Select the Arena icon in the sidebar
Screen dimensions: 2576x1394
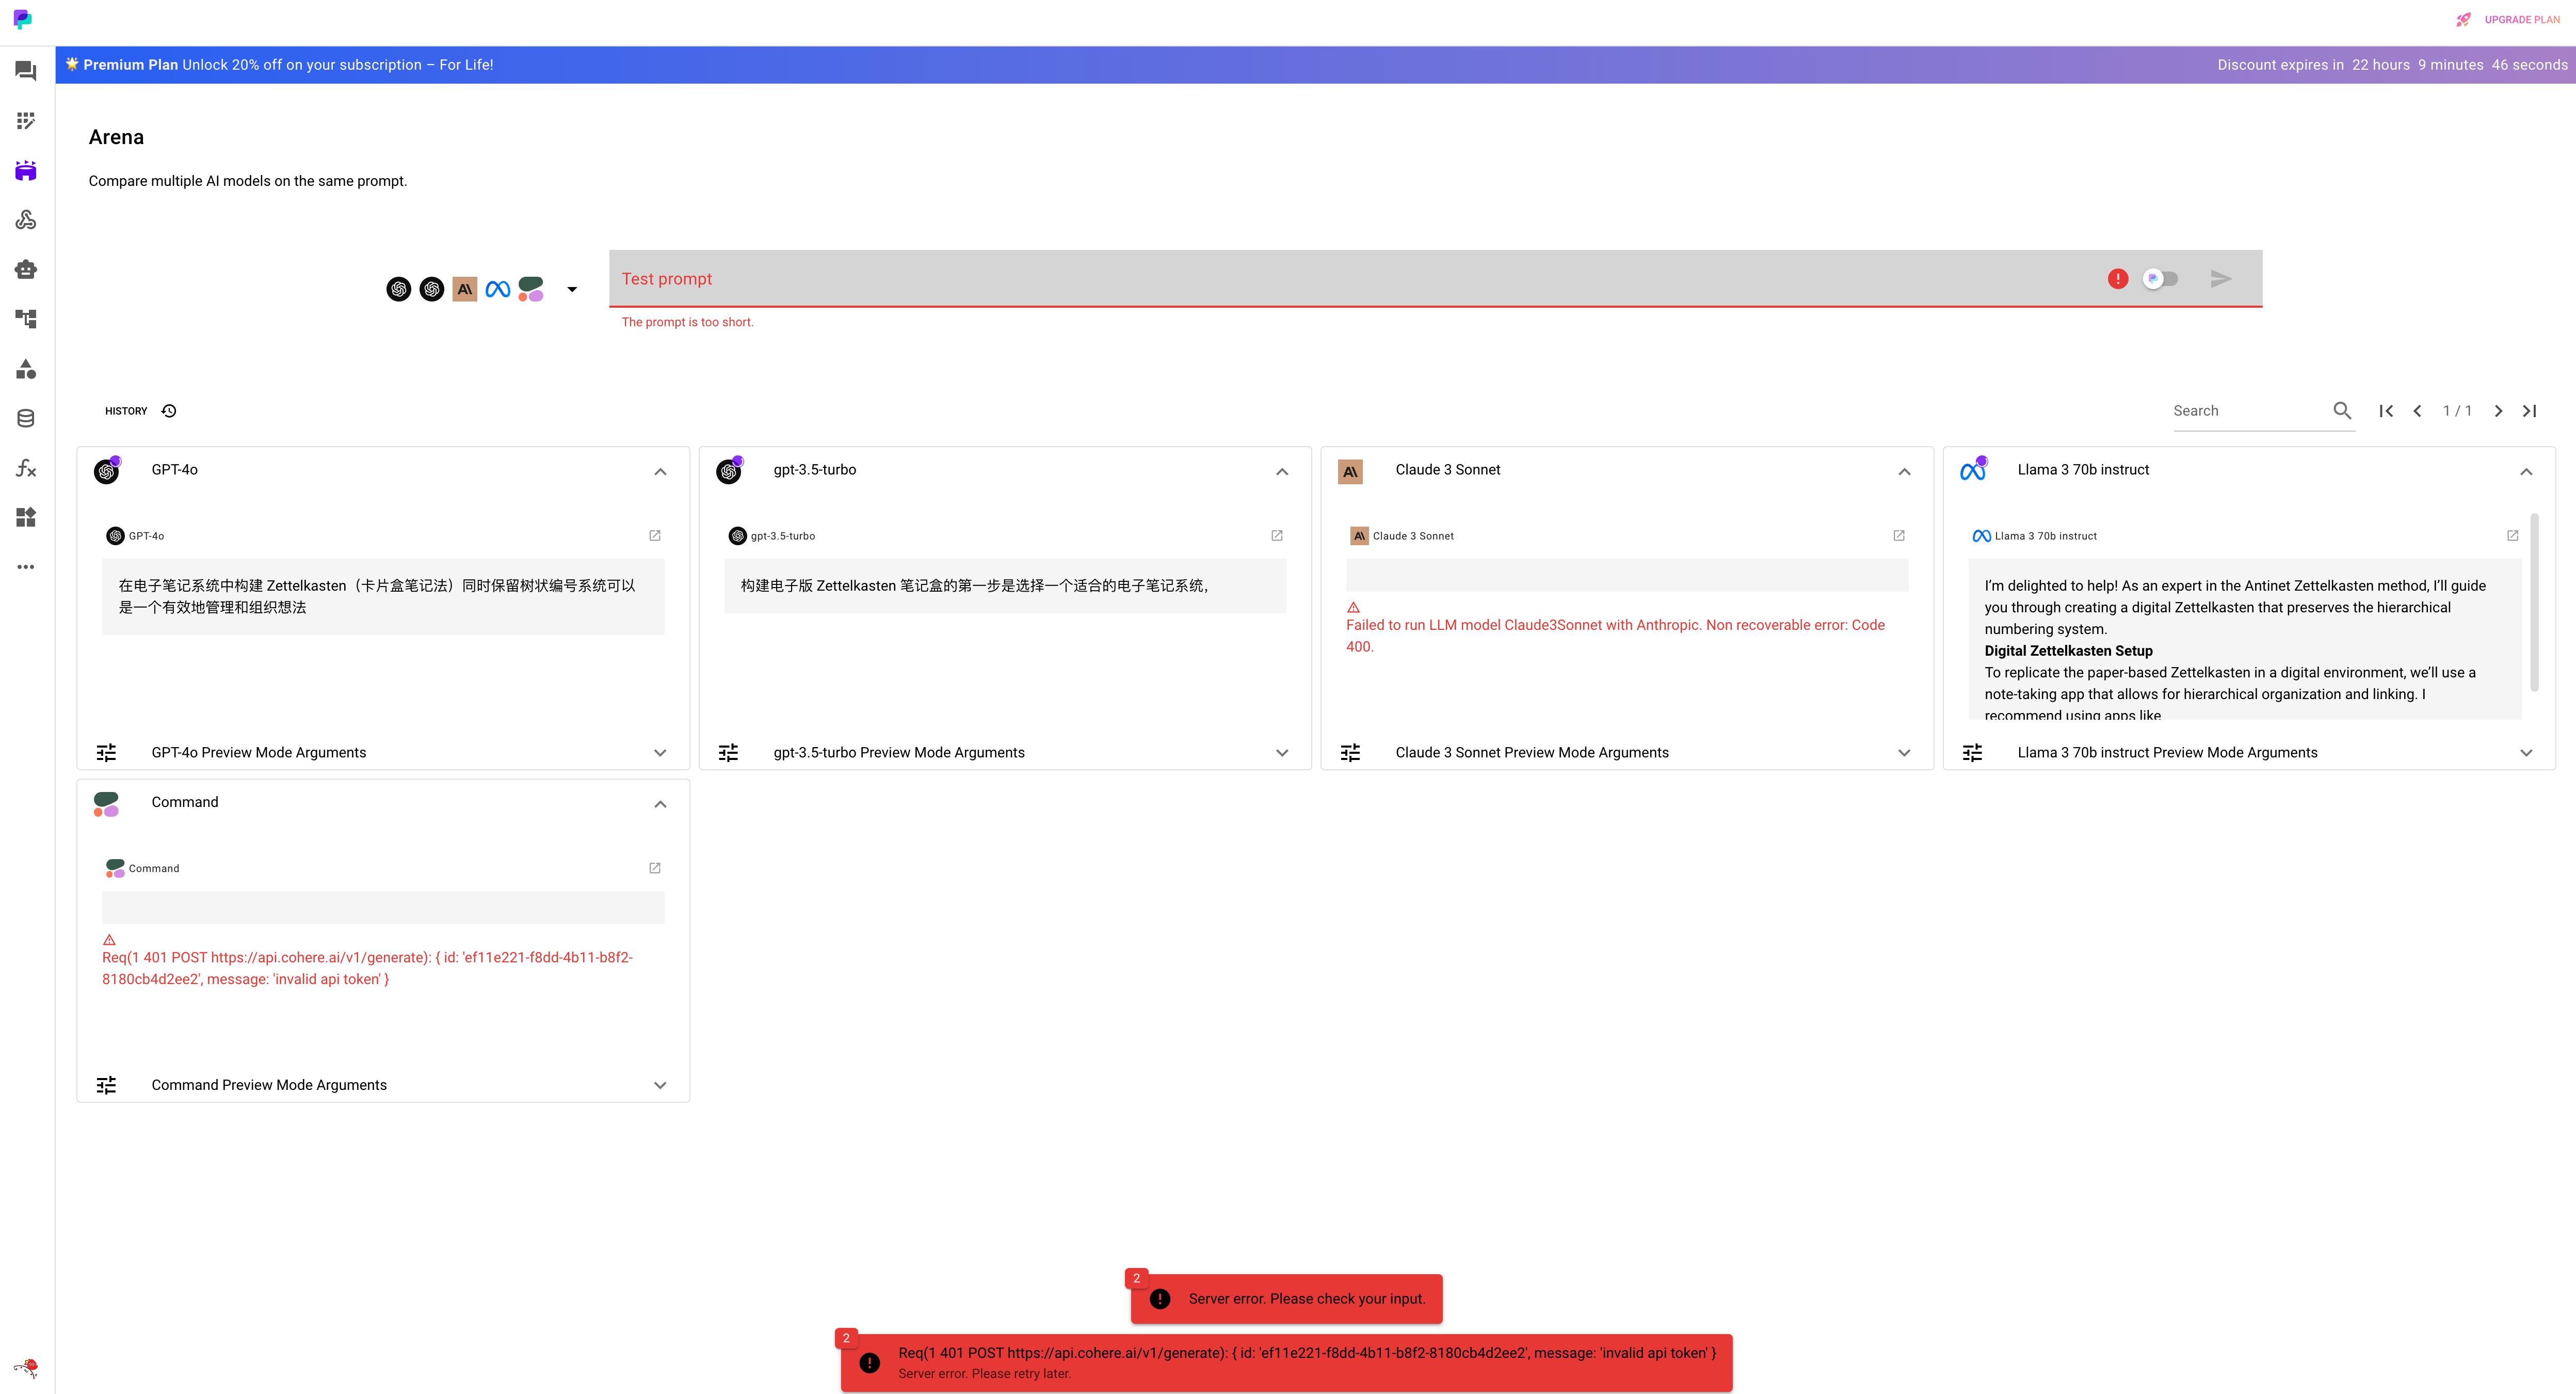click(x=26, y=170)
